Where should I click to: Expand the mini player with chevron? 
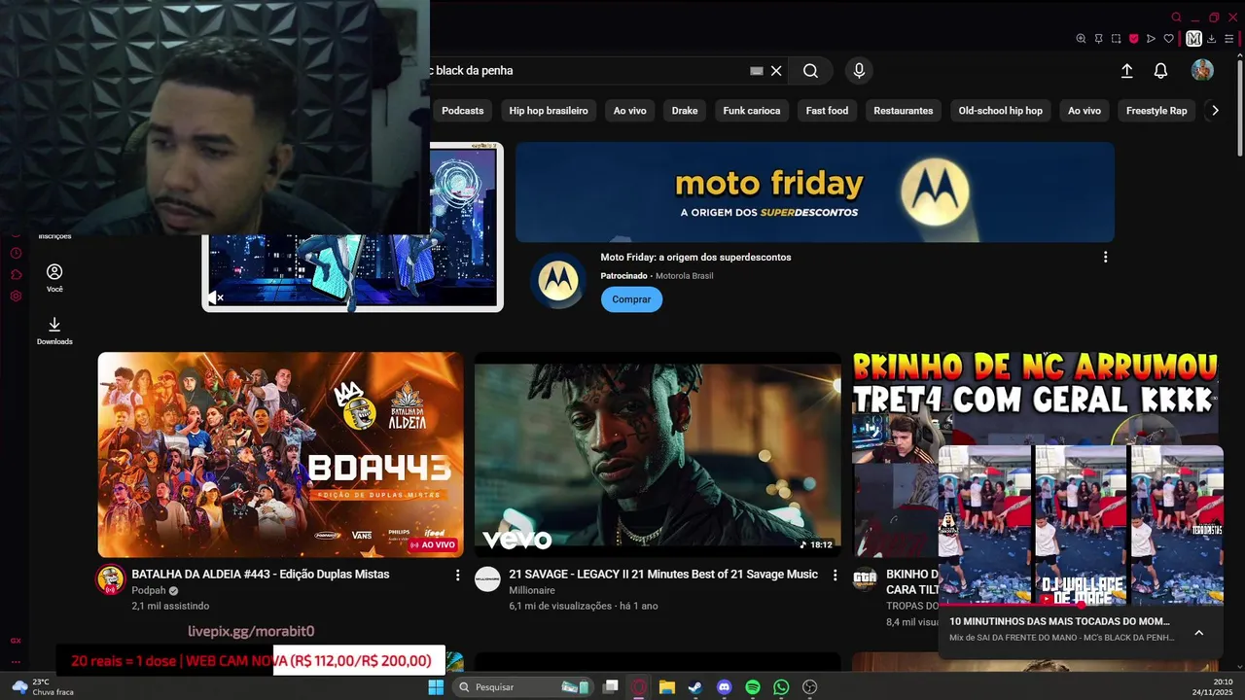pos(1198,633)
